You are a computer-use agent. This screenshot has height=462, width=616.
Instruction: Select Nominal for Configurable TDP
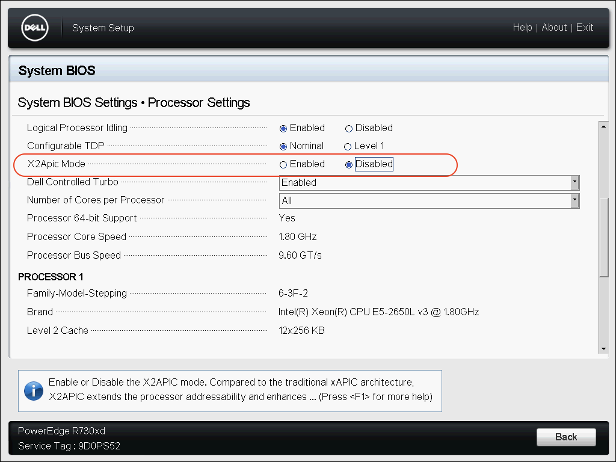pyautogui.click(x=283, y=147)
